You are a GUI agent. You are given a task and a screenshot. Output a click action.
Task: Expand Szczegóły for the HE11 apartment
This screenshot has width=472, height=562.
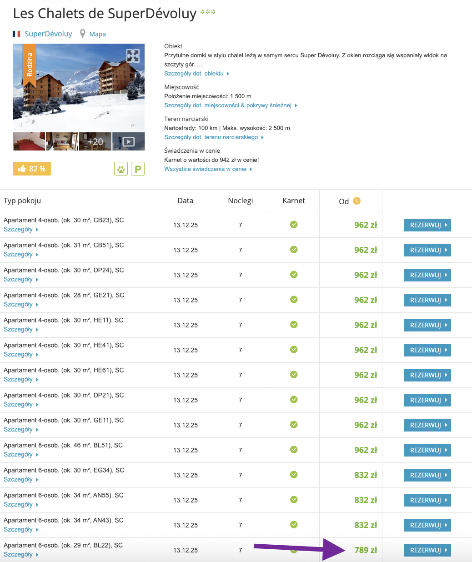(x=21, y=330)
